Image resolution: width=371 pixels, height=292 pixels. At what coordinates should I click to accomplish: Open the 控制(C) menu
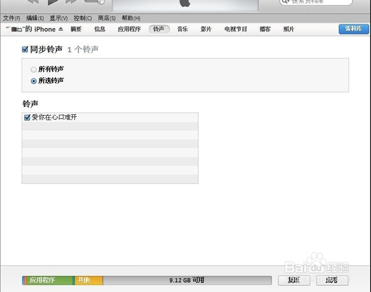(x=83, y=19)
